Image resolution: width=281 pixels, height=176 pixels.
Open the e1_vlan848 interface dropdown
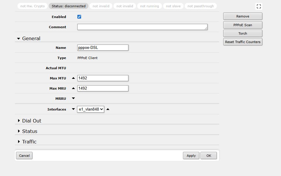coord(90,109)
